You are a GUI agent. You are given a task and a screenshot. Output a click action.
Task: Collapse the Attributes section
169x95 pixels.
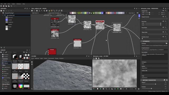coord(141,41)
